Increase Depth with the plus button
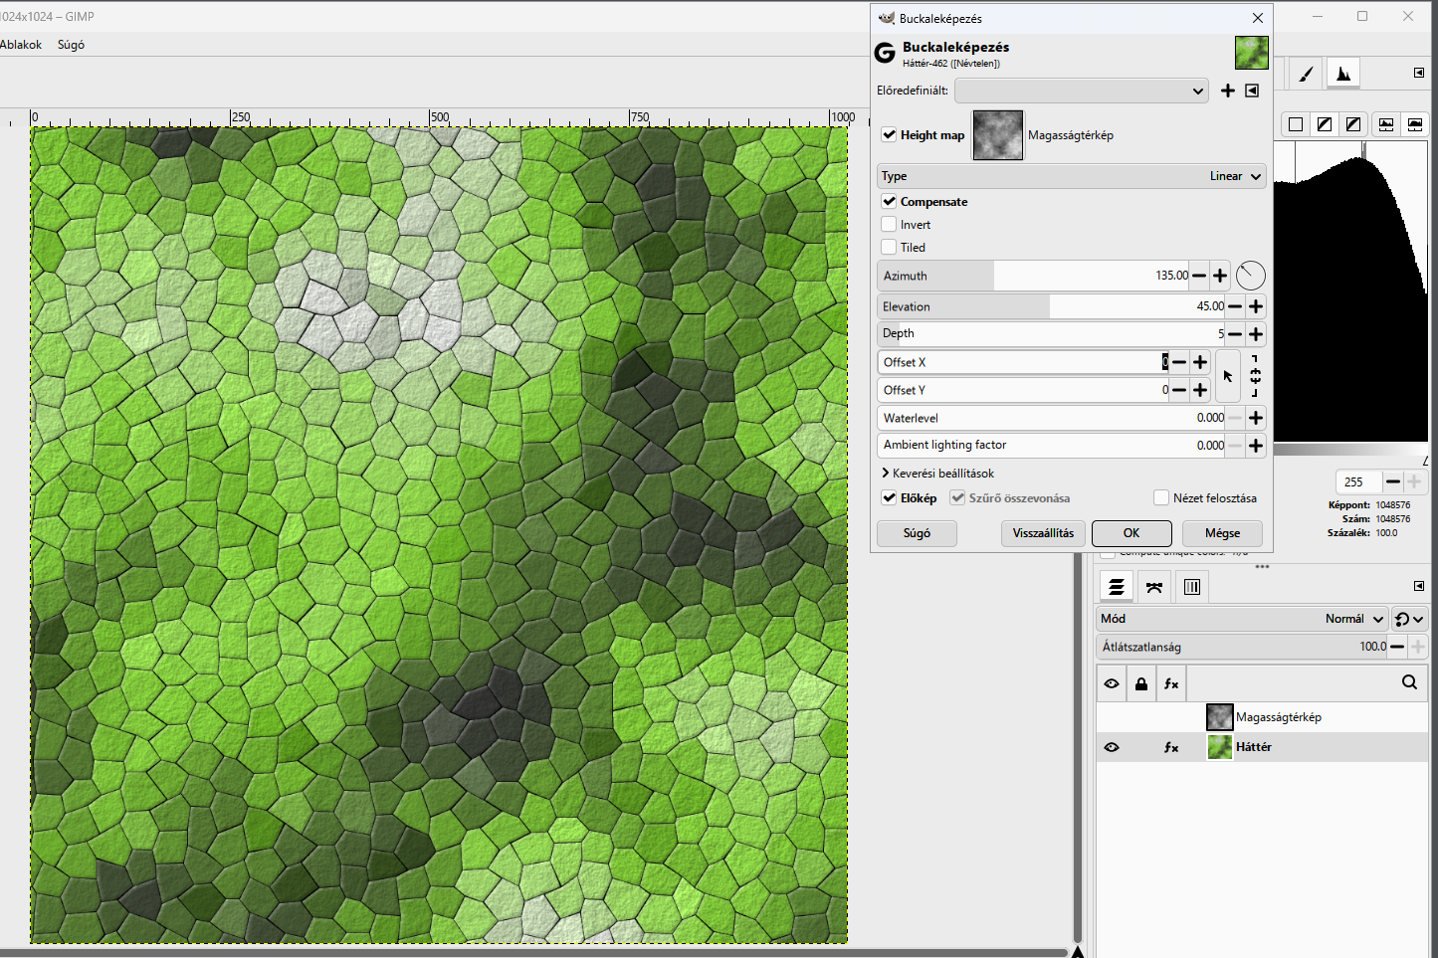The image size is (1438, 958). pyautogui.click(x=1256, y=334)
